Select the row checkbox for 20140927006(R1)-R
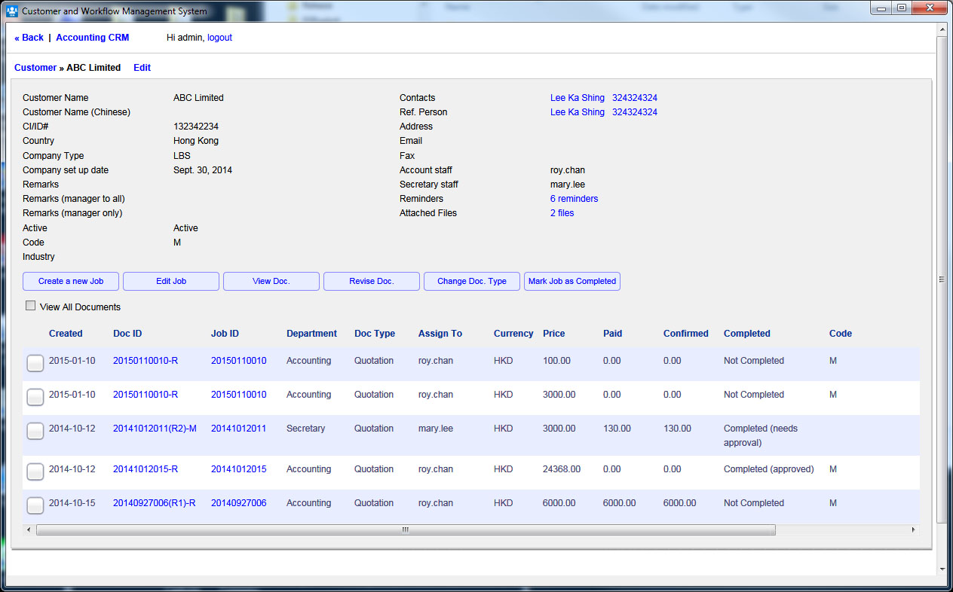The image size is (953, 592). pos(35,505)
